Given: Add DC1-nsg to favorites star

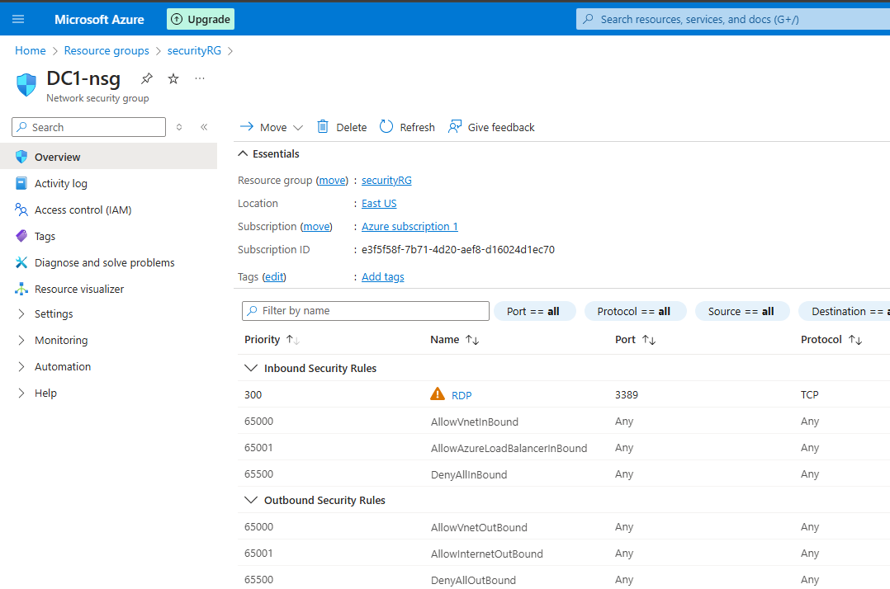Looking at the screenshot, I should [173, 78].
